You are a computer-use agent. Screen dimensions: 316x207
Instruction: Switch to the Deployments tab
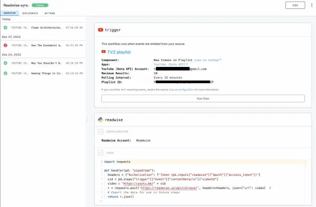tap(30, 13)
